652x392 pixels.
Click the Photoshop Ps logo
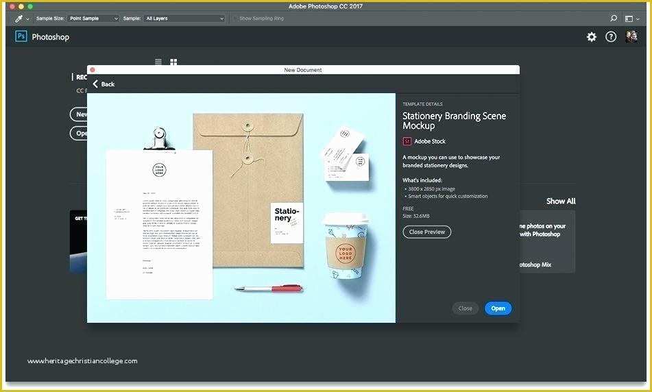tap(21, 36)
